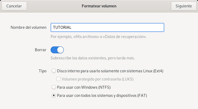Click the word TUTORIAL inside the name field

coord(62,27)
